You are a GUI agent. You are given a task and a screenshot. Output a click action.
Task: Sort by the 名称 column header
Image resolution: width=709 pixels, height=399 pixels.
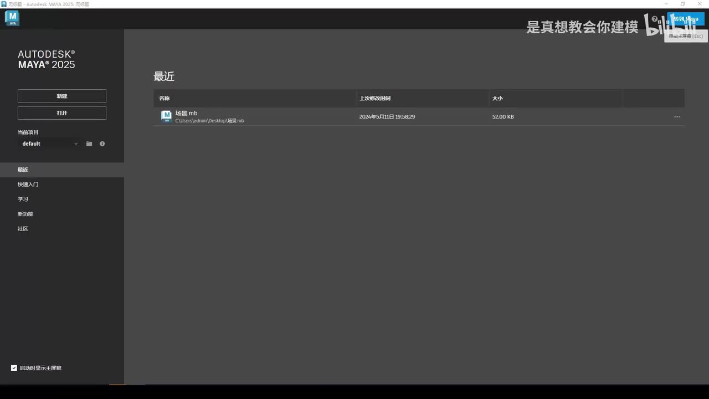[165, 98]
